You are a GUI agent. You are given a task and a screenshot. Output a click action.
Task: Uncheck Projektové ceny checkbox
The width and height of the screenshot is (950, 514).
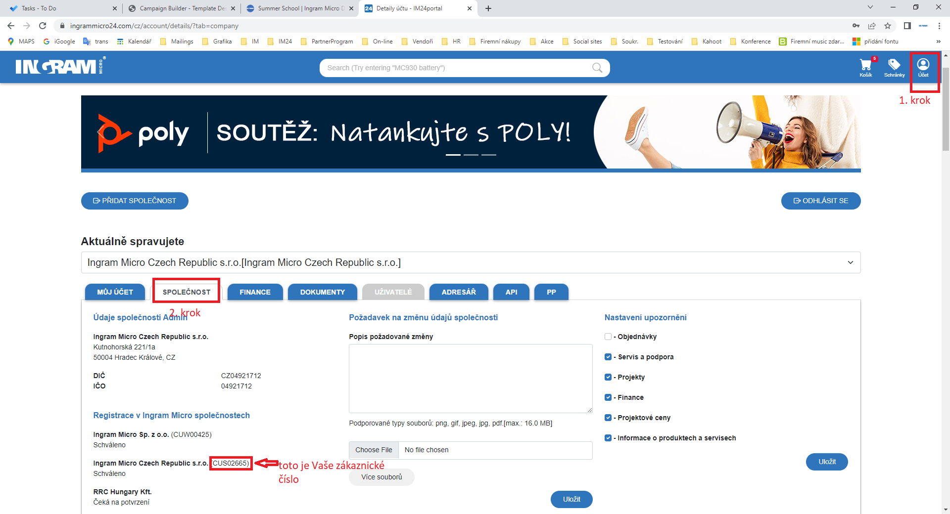point(608,418)
